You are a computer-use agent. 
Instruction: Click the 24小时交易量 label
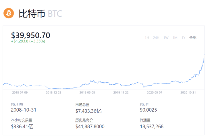coord(22,120)
